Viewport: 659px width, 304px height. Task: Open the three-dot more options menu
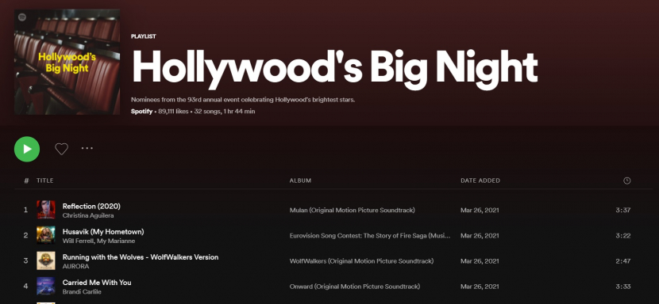click(87, 148)
